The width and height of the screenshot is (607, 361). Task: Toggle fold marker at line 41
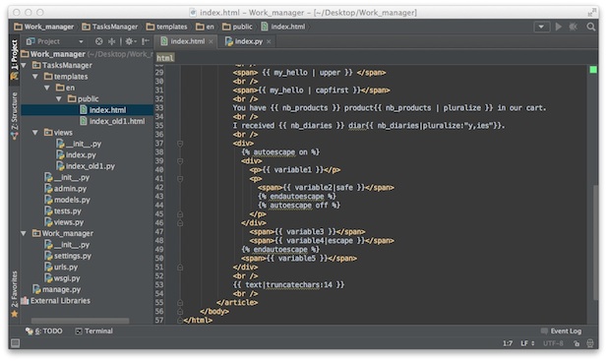180,179
